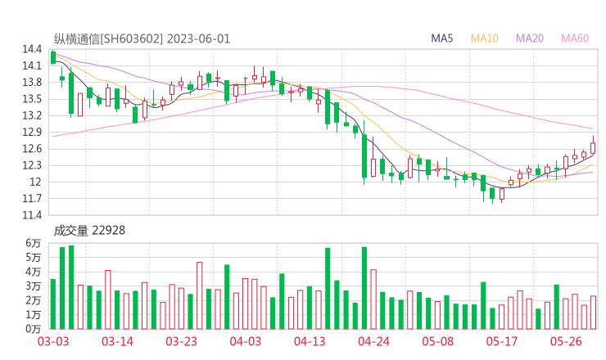
Task: Click the 13.5 price axis label
Action: point(32,99)
